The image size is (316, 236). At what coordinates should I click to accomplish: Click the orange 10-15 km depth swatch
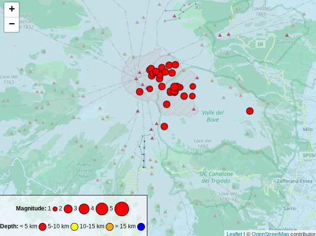click(x=110, y=227)
